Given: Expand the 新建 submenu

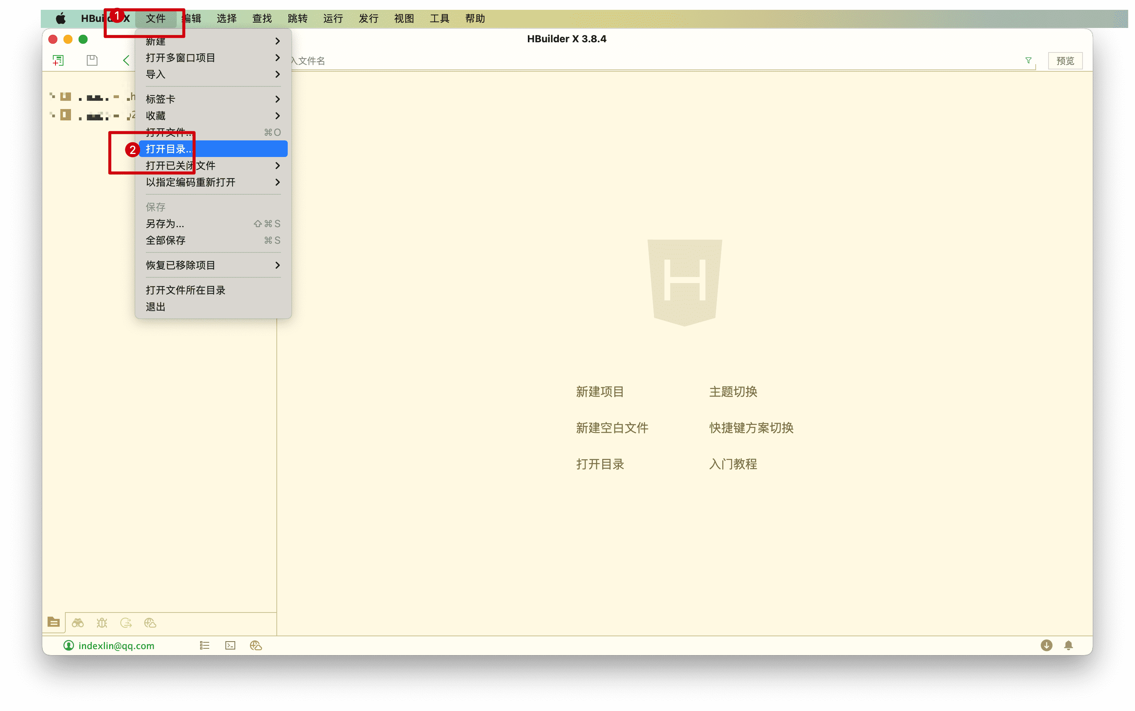Looking at the screenshot, I should [x=213, y=41].
